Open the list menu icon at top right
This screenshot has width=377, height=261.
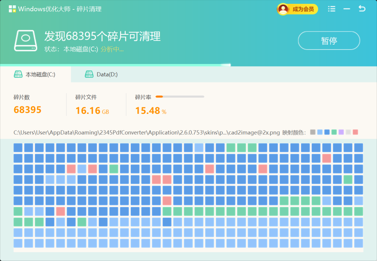pyautogui.click(x=331, y=9)
